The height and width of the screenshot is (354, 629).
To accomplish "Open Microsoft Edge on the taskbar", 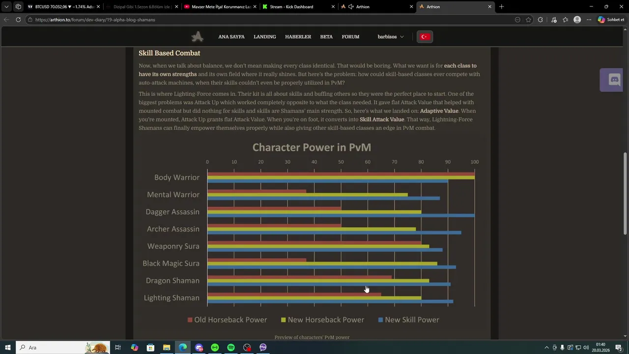I will coord(182,348).
